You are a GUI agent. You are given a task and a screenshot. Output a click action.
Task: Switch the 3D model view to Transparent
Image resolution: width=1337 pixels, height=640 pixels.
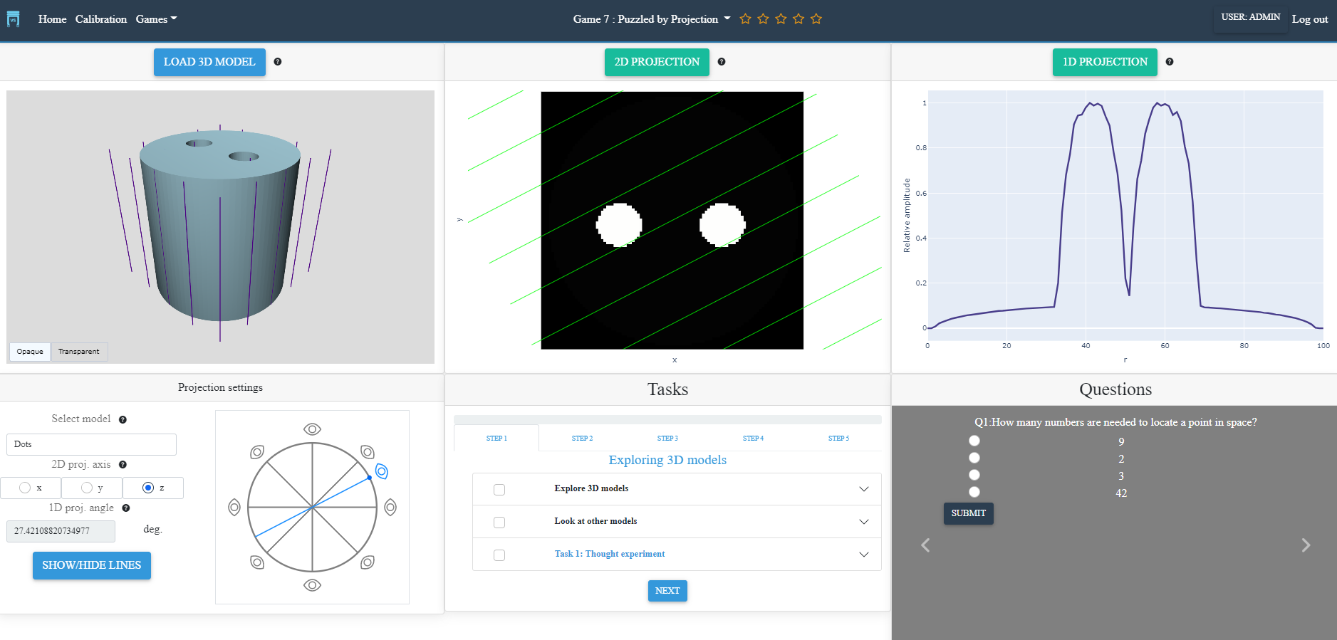pos(79,352)
